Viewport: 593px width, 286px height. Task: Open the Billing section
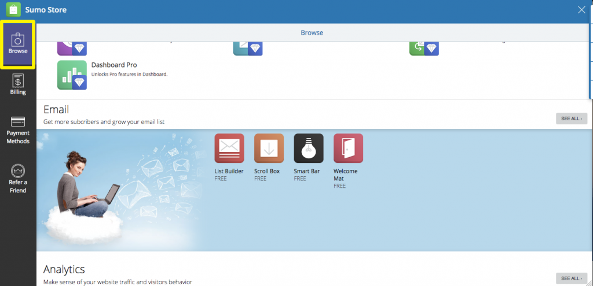pyautogui.click(x=18, y=84)
